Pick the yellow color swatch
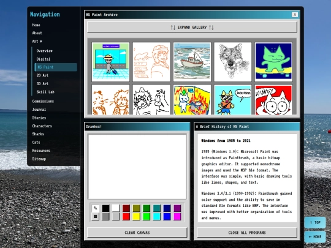 [x=136, y=216]
